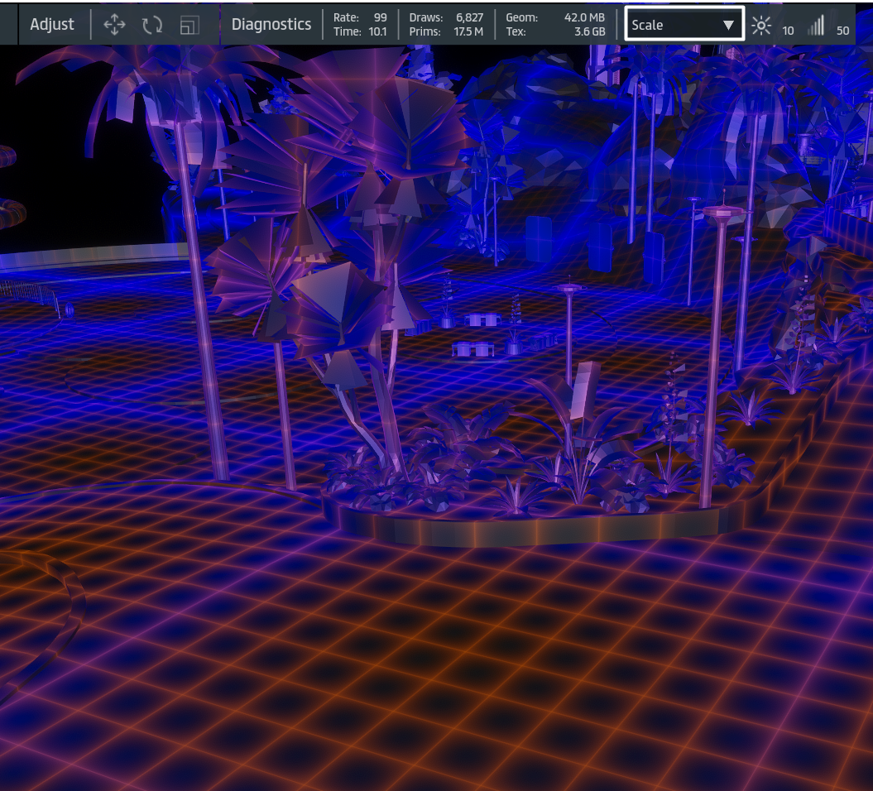Click the Geom and Tex memory readout
This screenshot has width=873, height=791.
tap(555, 24)
